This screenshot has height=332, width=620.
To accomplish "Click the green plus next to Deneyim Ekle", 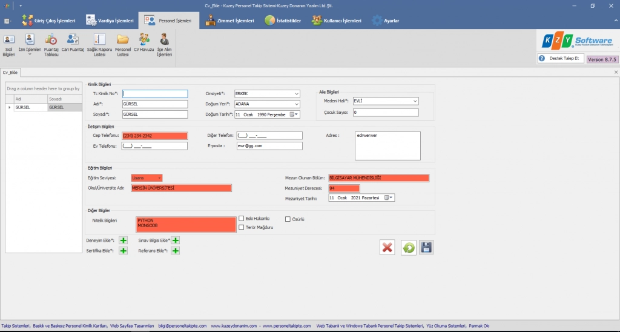I will pyautogui.click(x=123, y=241).
